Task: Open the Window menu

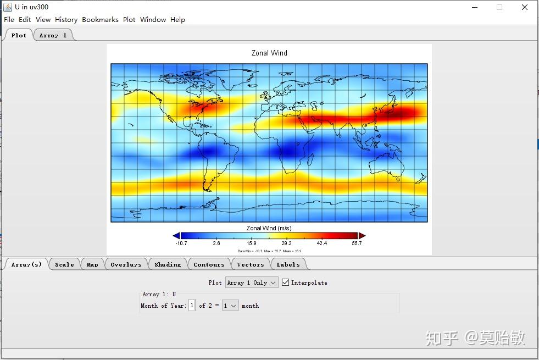Action: pyautogui.click(x=153, y=20)
